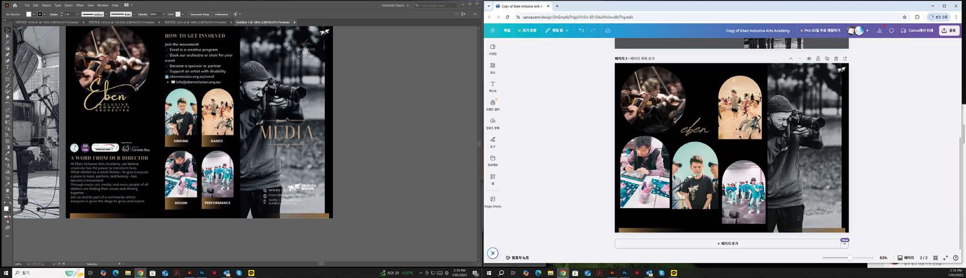Click Print with Canva (Canva에서 인쇄) button
Image resolution: width=966 pixels, height=278 pixels.
917,30
